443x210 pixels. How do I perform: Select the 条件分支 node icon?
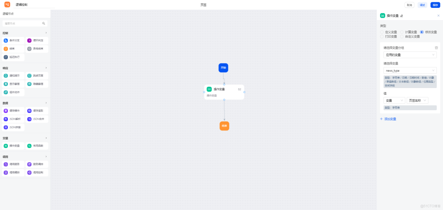[6, 41]
